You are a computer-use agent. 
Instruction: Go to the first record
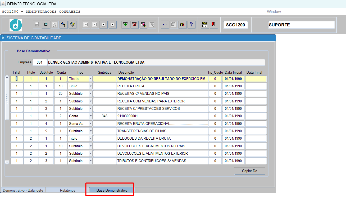pos(86,25)
